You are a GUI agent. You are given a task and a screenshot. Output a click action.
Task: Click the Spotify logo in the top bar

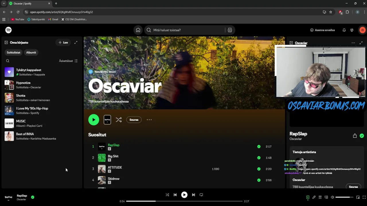pos(9,30)
